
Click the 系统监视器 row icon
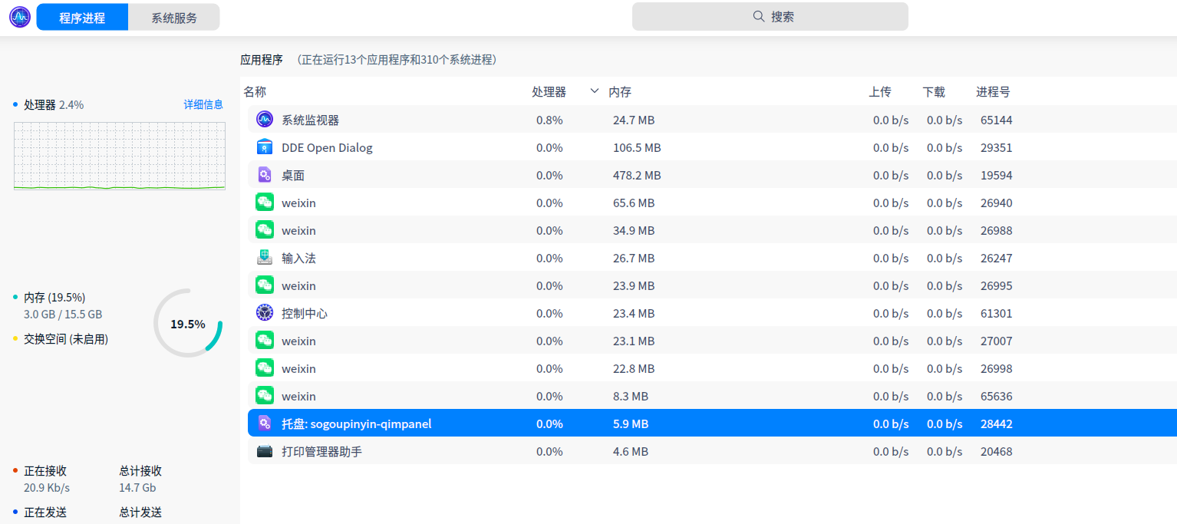265,119
